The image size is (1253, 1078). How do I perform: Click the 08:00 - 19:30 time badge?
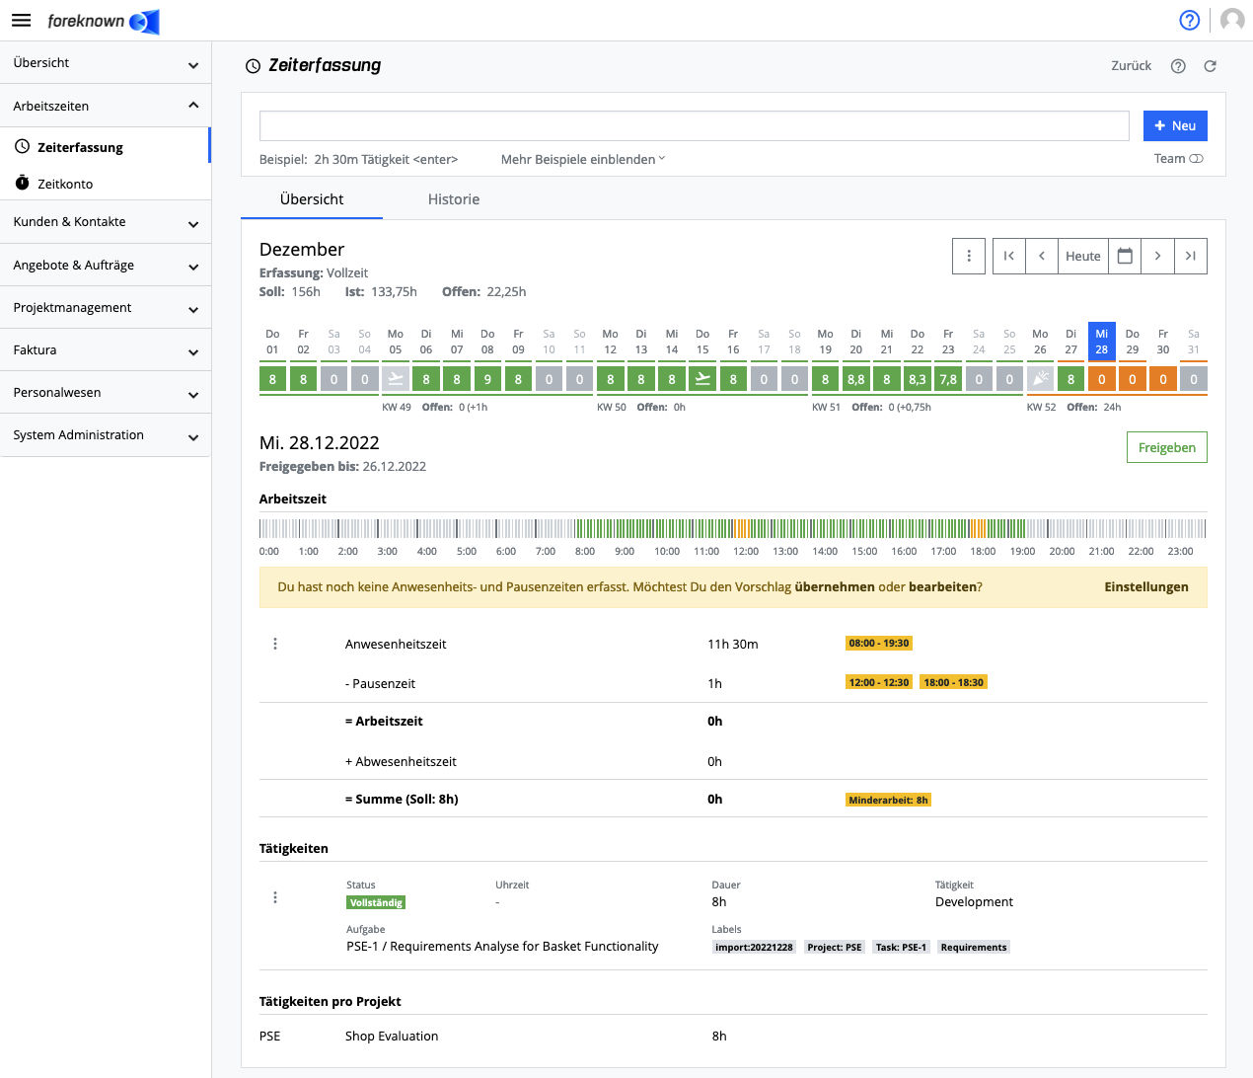pyautogui.click(x=879, y=643)
